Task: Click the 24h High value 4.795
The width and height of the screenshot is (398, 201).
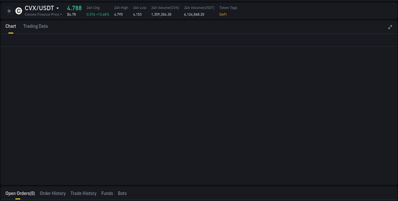Action: click(x=118, y=14)
